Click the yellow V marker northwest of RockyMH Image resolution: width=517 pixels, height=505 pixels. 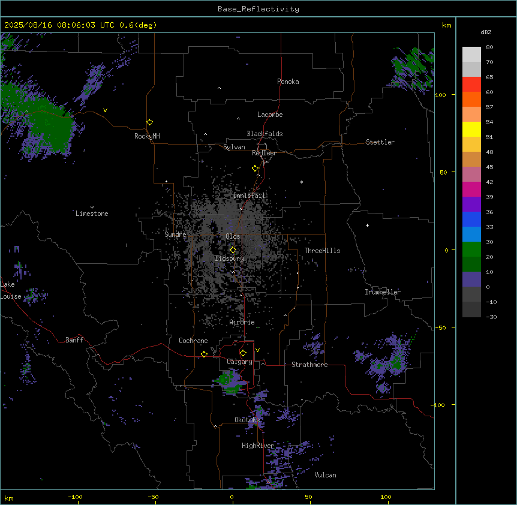(105, 110)
